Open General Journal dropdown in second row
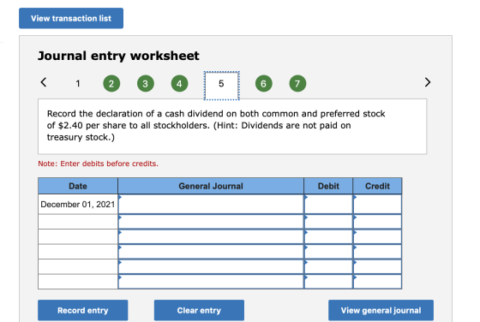 click(211, 222)
